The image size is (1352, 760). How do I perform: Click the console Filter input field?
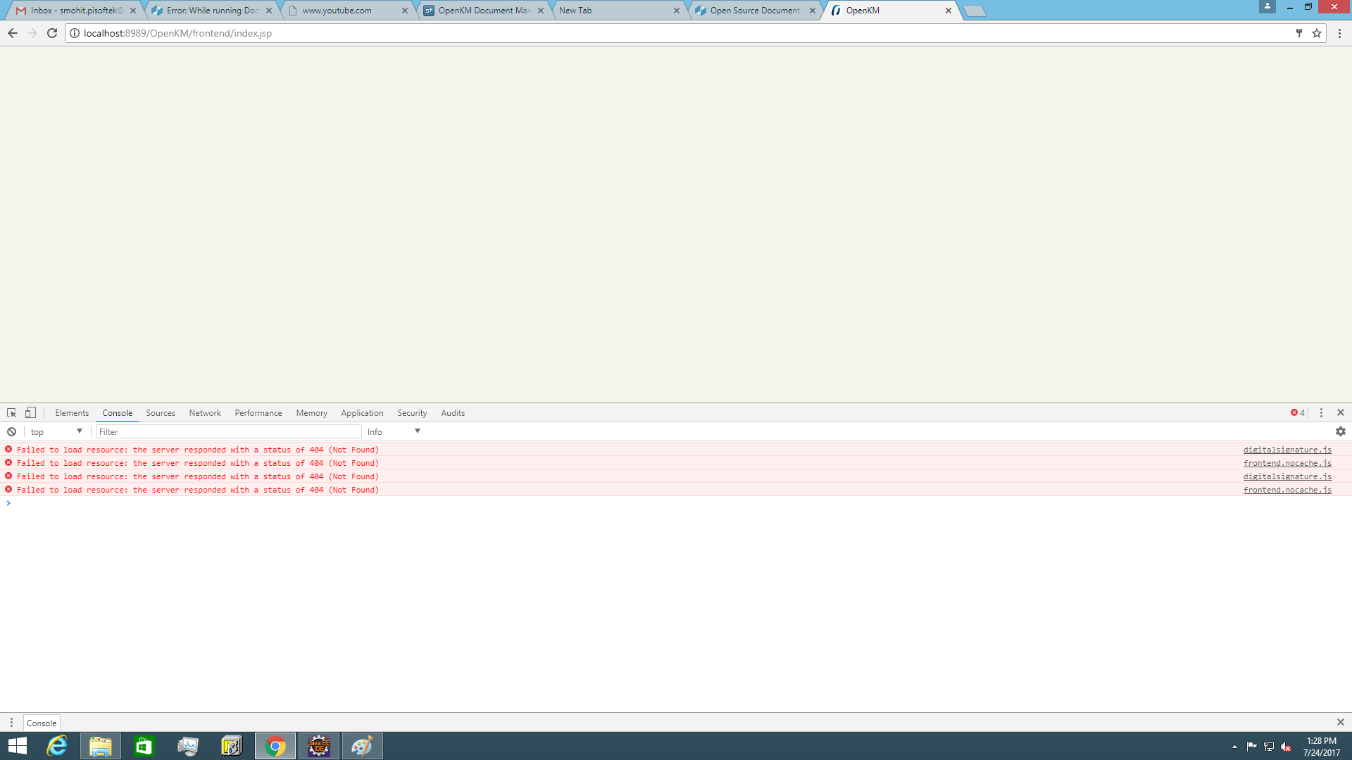[228, 431]
